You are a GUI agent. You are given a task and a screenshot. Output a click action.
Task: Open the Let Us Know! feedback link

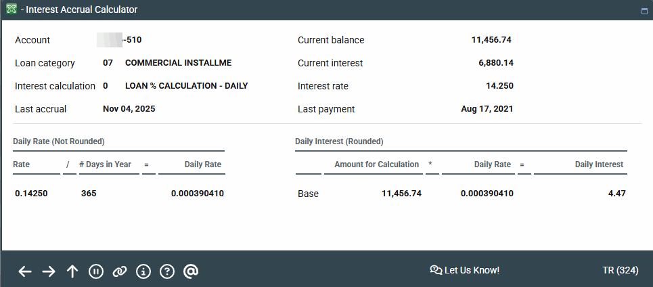[465, 270]
